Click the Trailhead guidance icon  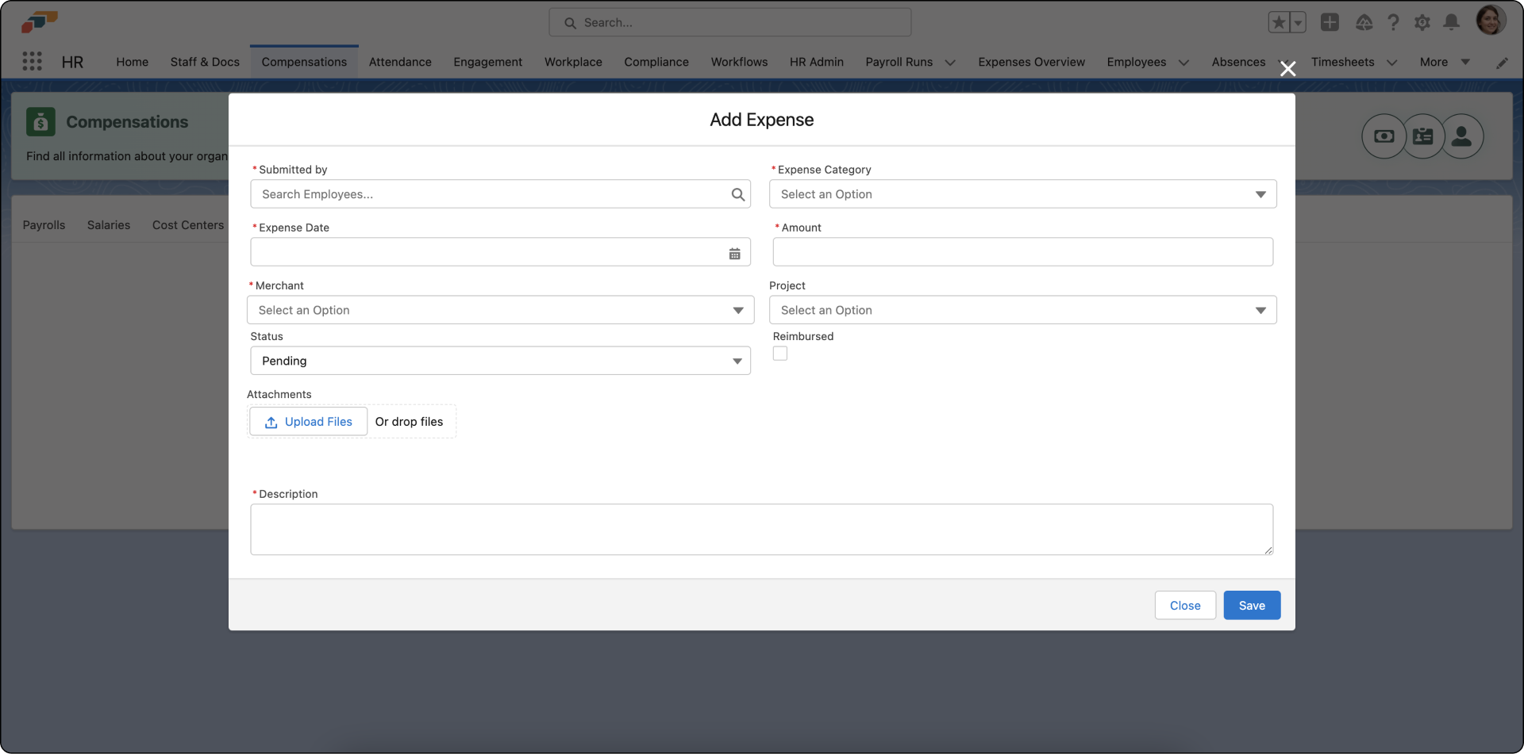point(1364,23)
